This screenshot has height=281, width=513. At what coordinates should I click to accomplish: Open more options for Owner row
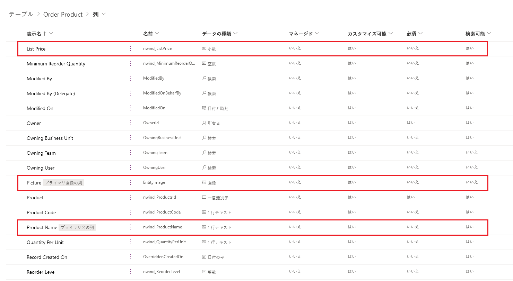coord(131,123)
